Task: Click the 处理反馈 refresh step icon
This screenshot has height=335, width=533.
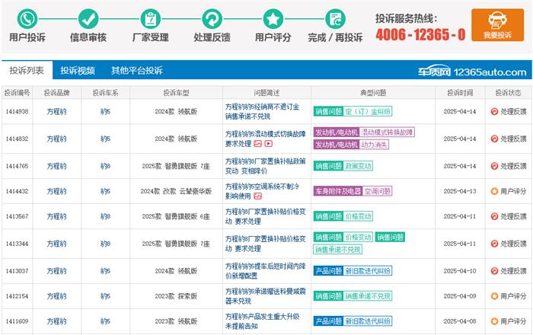Action: [x=212, y=19]
